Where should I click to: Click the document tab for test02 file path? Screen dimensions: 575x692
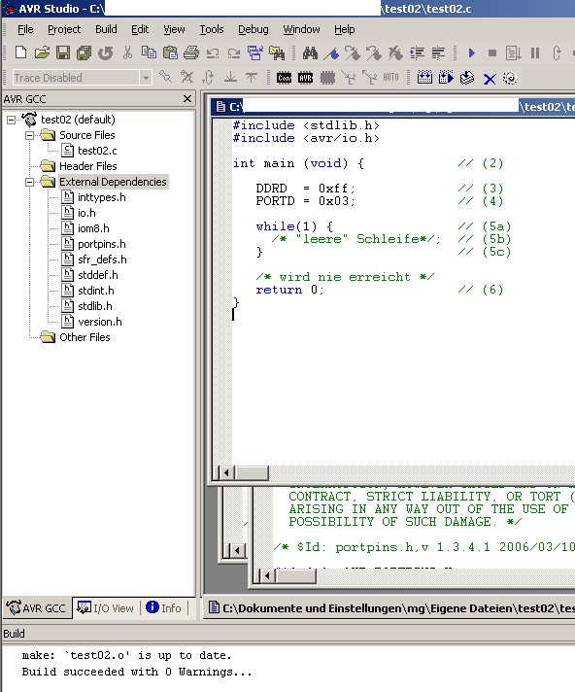[390, 608]
